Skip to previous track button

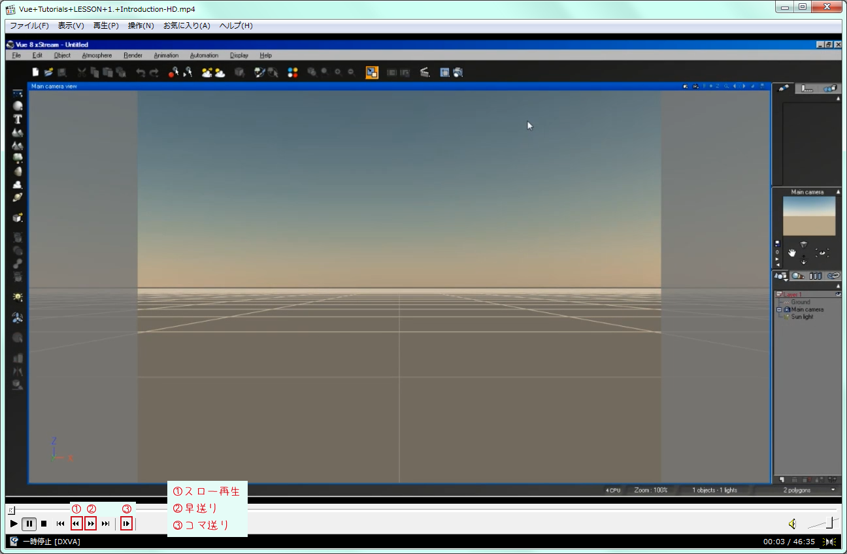coord(60,523)
